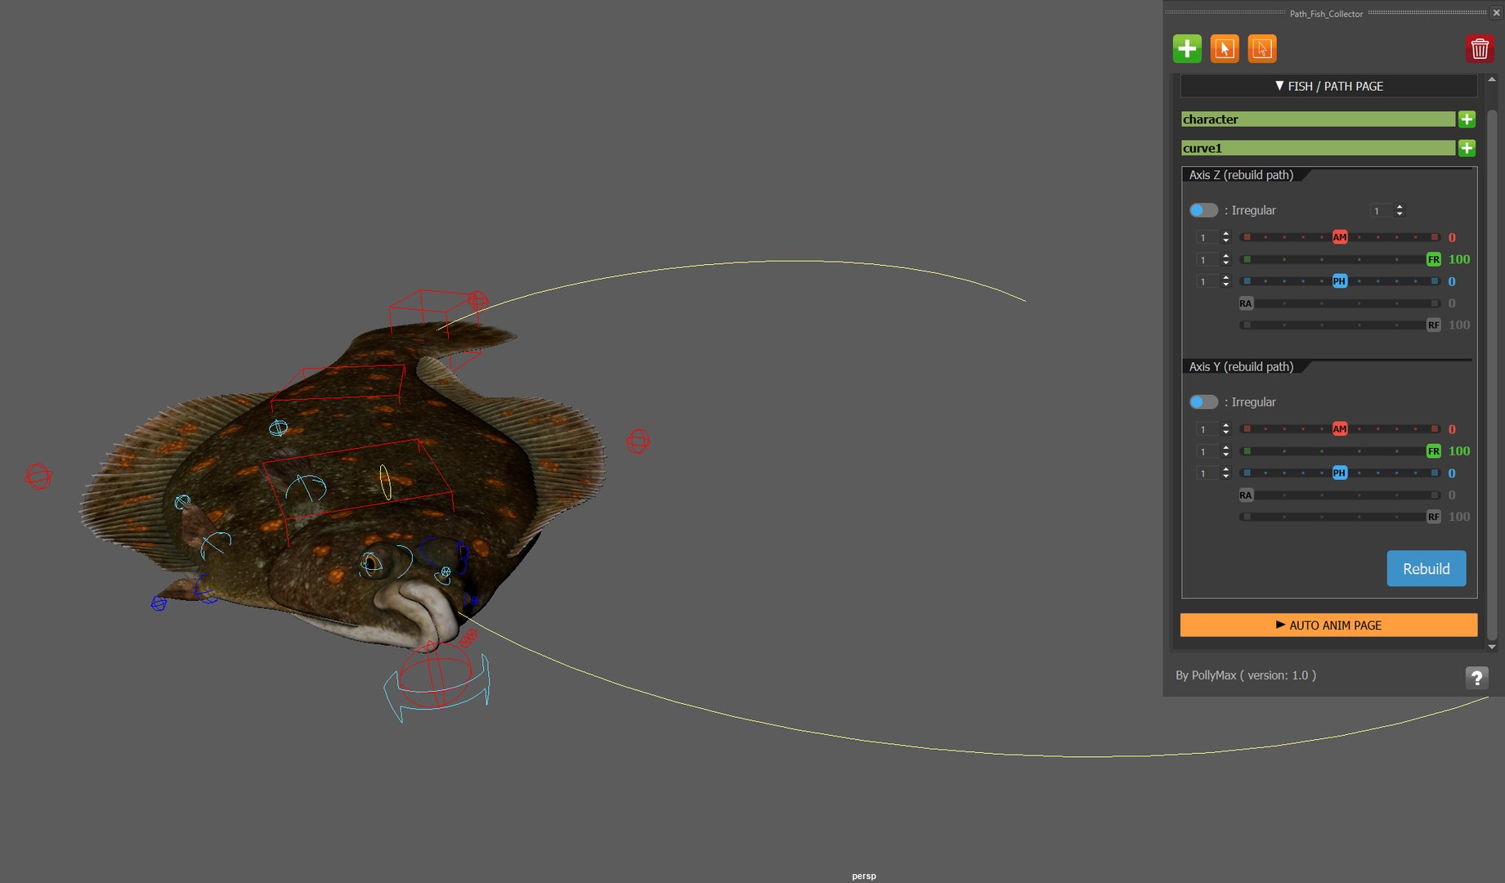Click the RF slider handle in Axis Y

(1433, 517)
